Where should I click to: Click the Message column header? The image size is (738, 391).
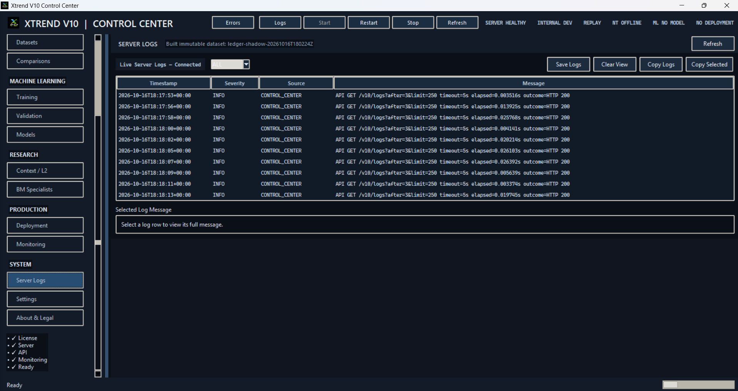534,83
